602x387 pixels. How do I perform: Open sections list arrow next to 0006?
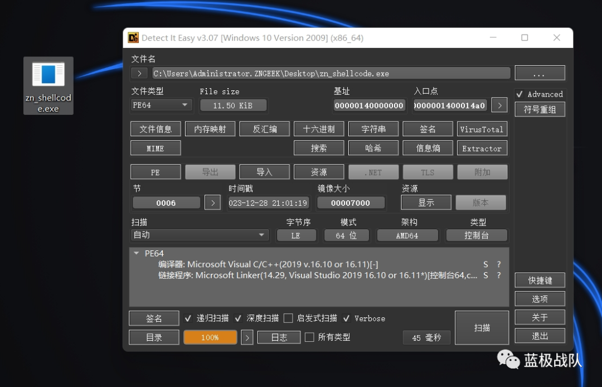(x=213, y=203)
